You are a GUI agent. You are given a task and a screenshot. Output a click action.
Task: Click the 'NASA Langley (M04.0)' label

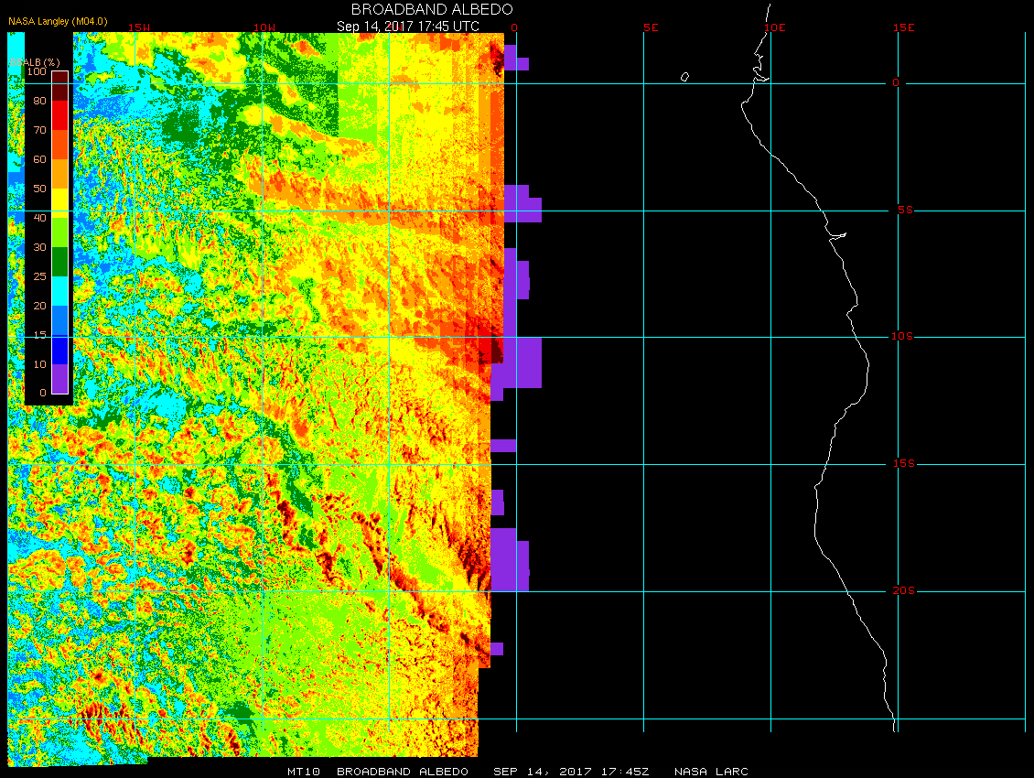click(x=58, y=22)
